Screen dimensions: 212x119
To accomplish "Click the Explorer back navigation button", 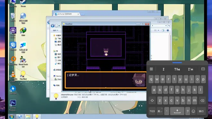I will [x=53, y=26].
